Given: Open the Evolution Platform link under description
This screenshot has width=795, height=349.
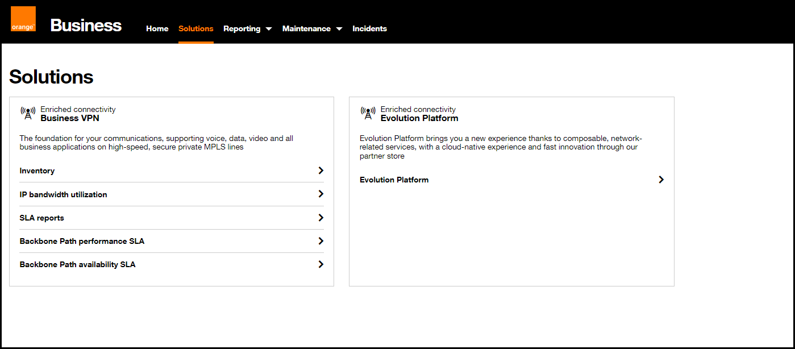Looking at the screenshot, I should pyautogui.click(x=394, y=180).
